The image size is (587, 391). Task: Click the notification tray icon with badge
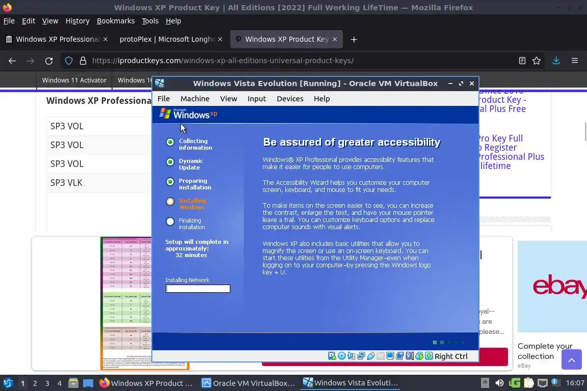click(556, 383)
